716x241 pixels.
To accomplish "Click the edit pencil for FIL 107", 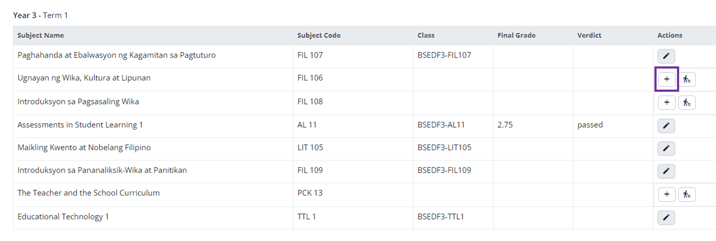I will click(x=666, y=56).
